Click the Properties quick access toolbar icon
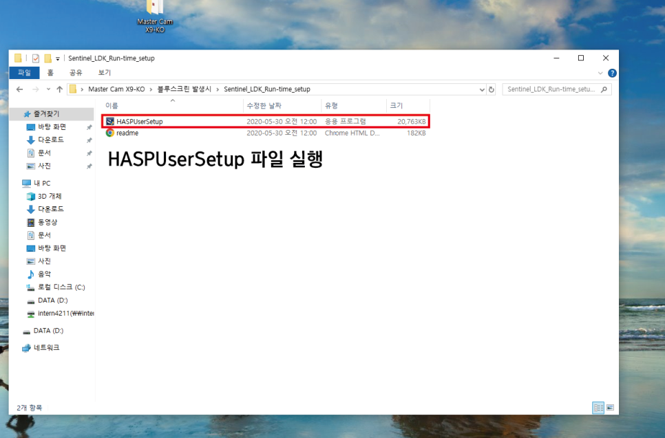The height and width of the screenshot is (438, 665). [x=36, y=58]
